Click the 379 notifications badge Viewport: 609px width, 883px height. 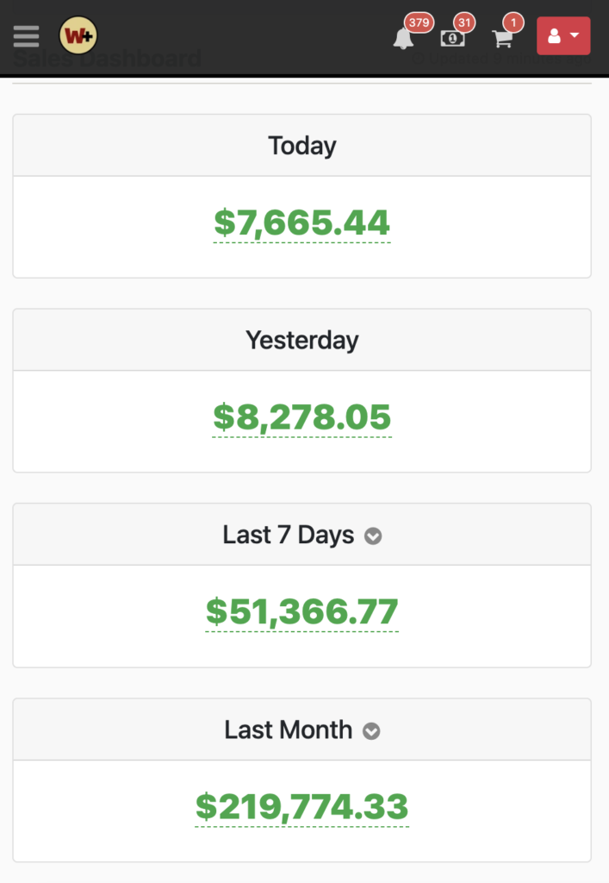(419, 22)
